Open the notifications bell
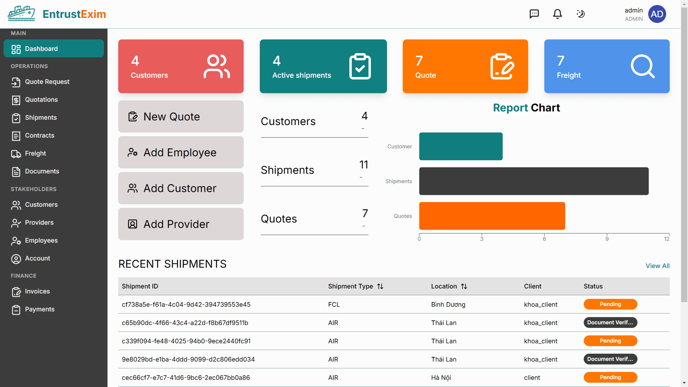The image size is (688, 387). point(558,14)
